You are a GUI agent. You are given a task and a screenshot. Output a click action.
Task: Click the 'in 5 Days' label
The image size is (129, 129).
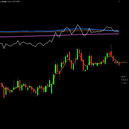[x=124, y=83]
